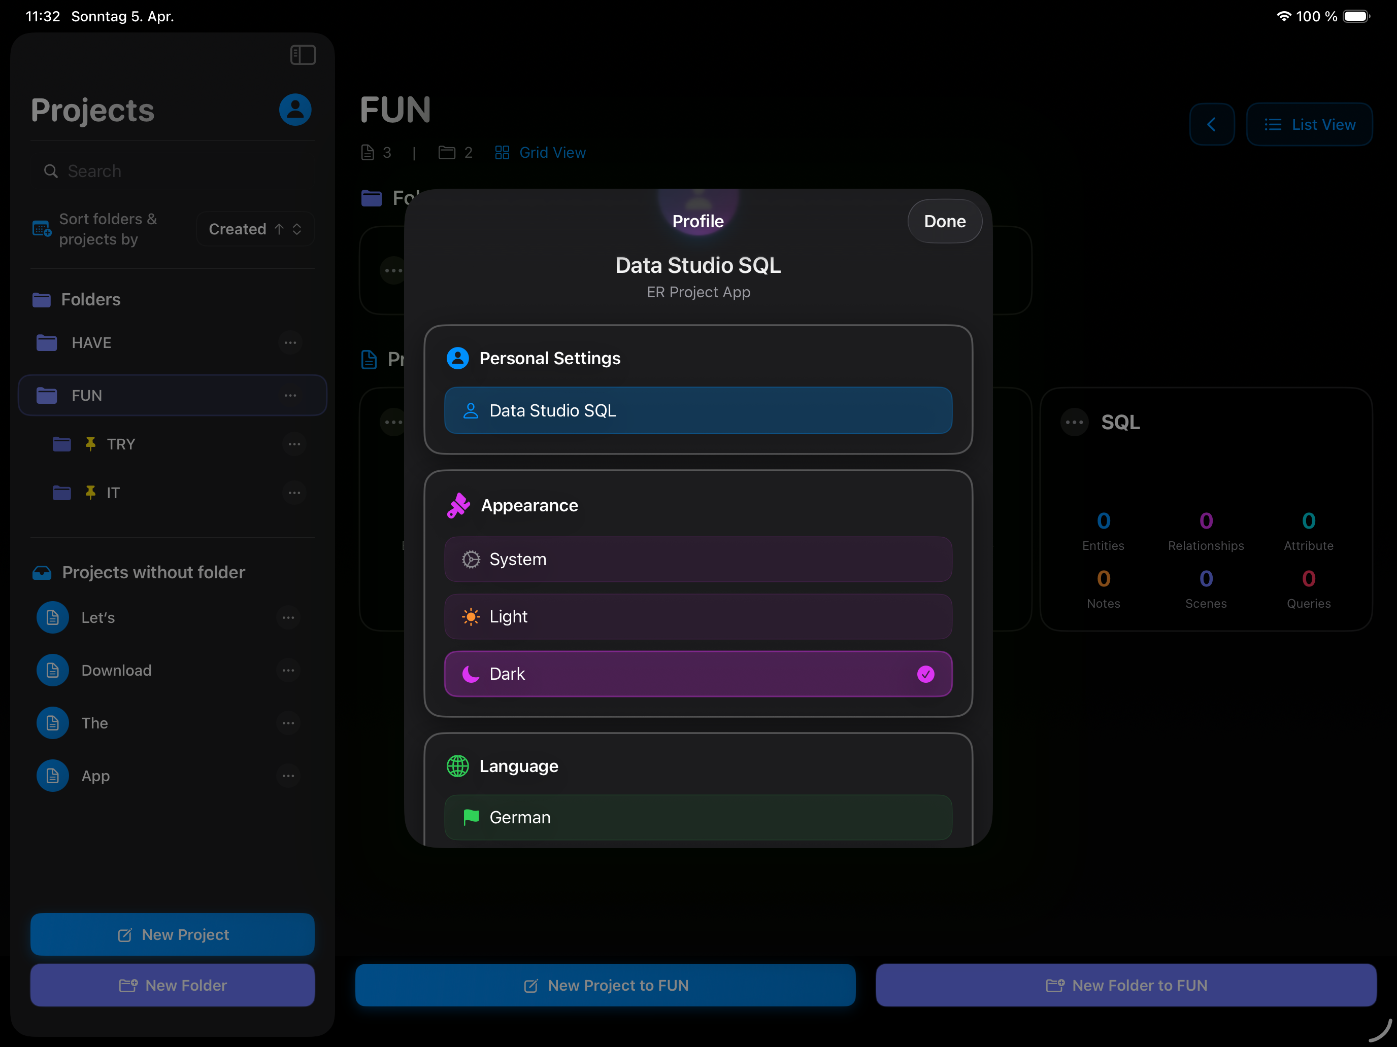
Task: Open the Created sort dropdown
Action: click(x=255, y=229)
